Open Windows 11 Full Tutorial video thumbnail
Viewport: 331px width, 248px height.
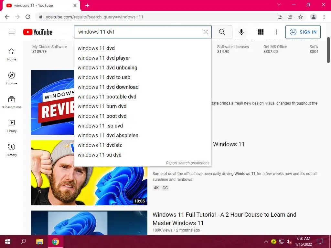(x=89, y=223)
